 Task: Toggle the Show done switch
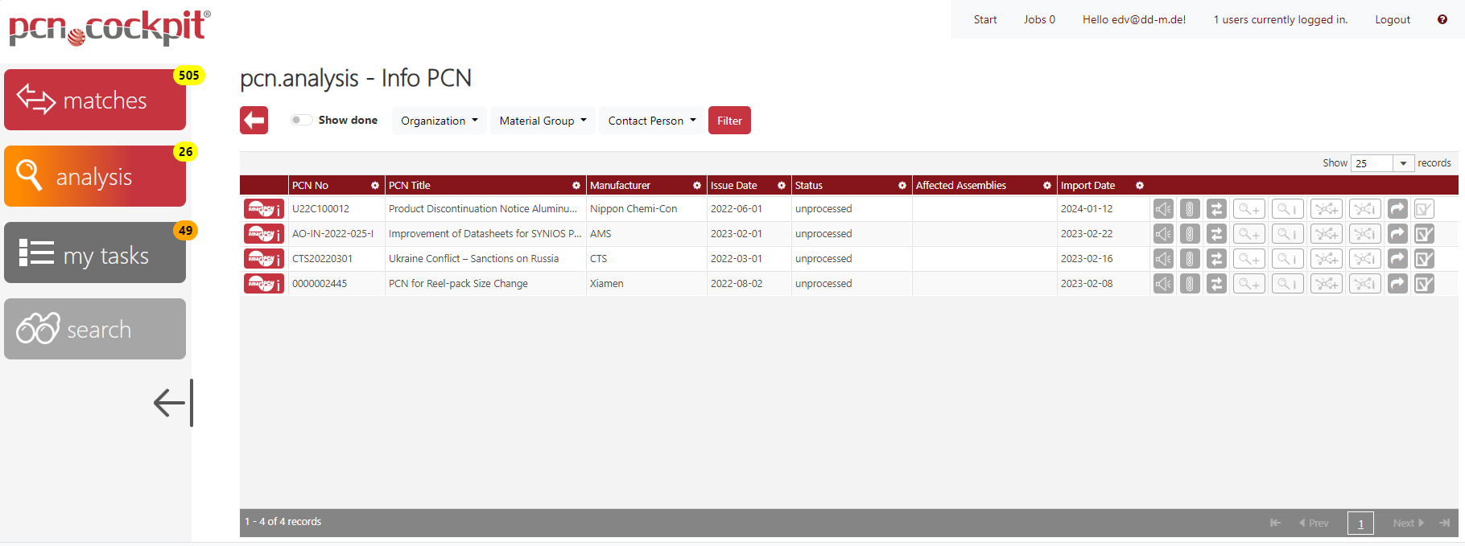tap(301, 120)
